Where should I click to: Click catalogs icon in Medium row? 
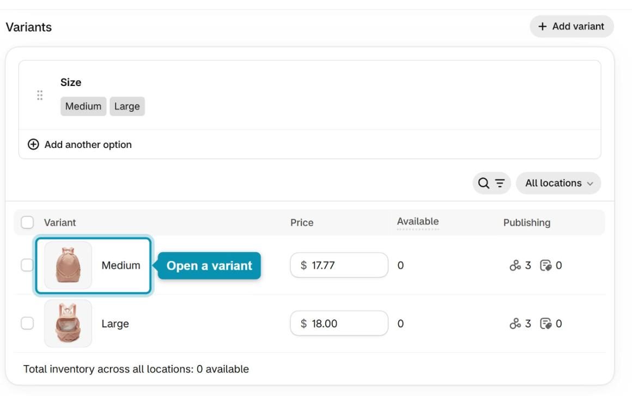pyautogui.click(x=546, y=265)
